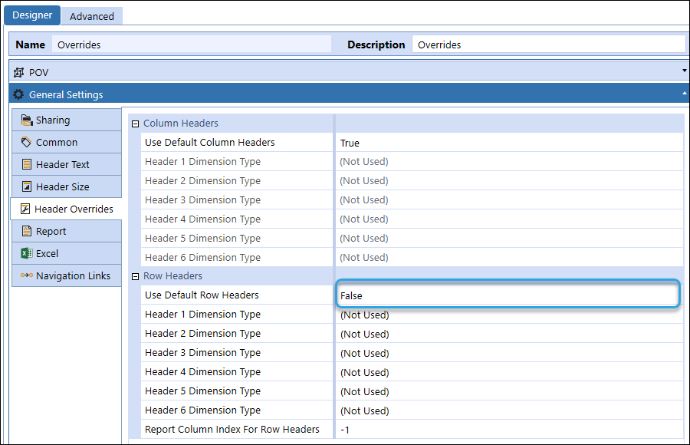This screenshot has width=690, height=445.
Task: Open Column Headers Header 4 Dimension Type value
Action: coord(509,219)
